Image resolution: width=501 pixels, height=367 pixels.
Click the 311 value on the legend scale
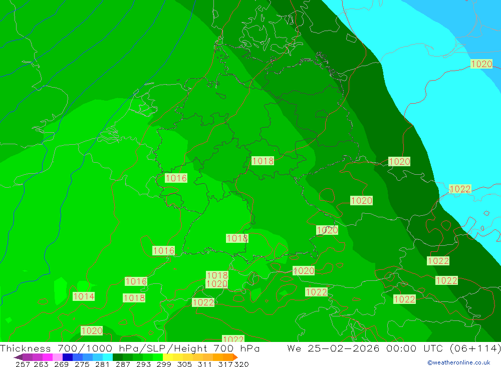(204, 364)
